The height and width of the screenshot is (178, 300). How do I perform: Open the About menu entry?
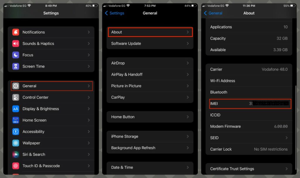pos(150,32)
